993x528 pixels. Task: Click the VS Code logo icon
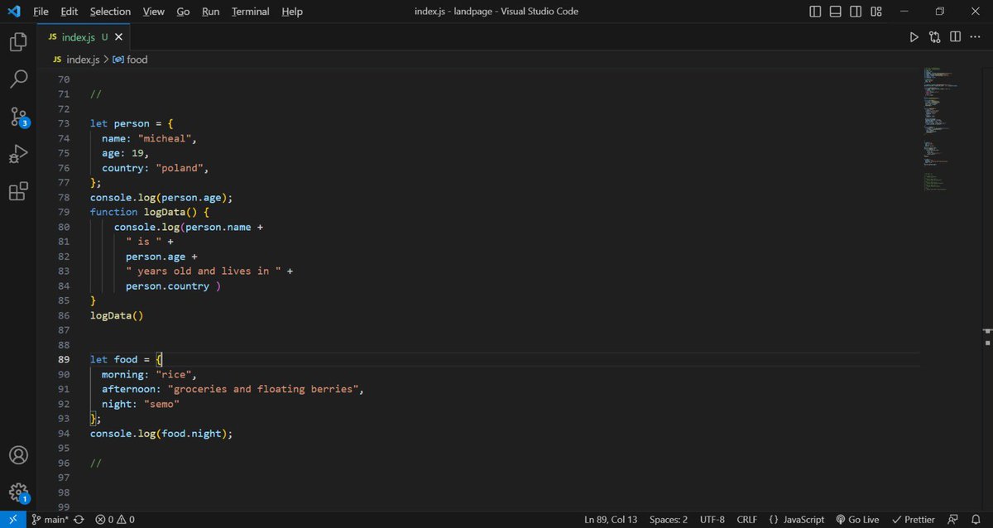click(13, 11)
